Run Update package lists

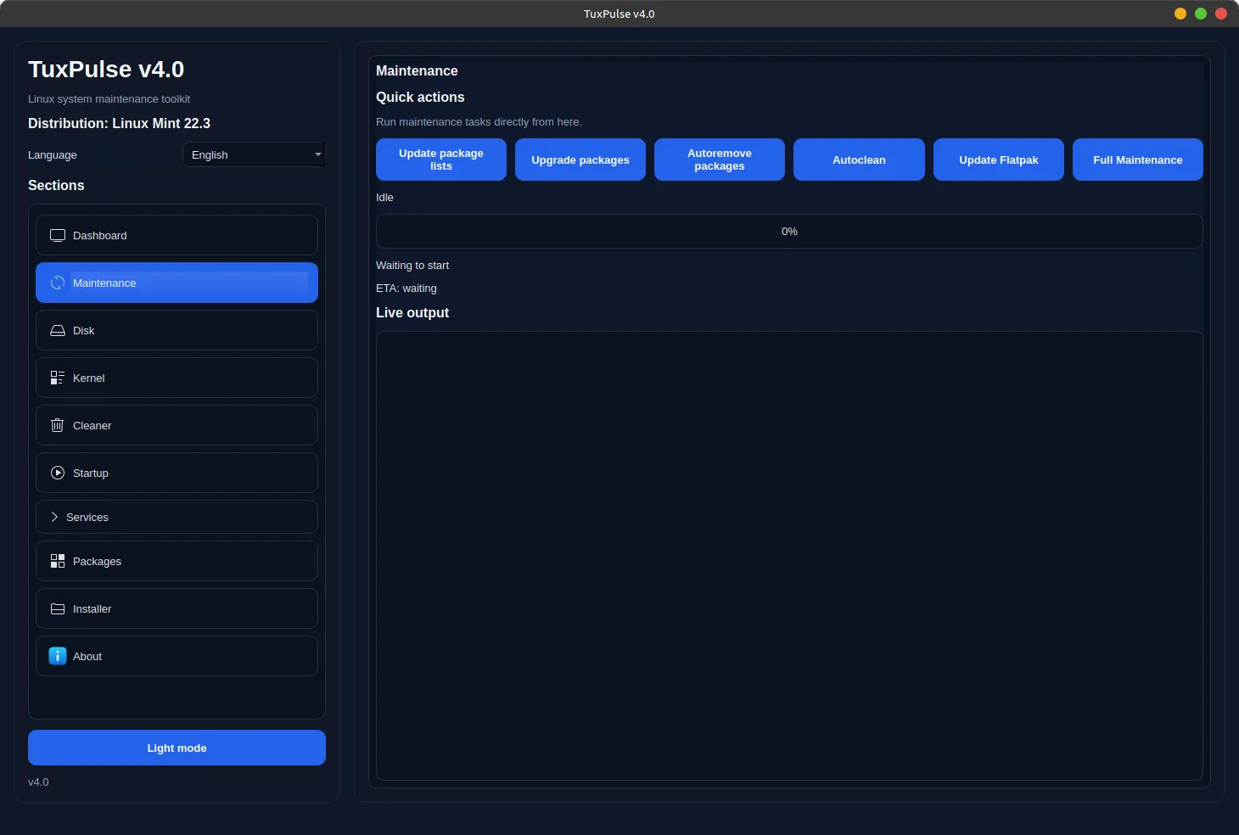coord(440,160)
